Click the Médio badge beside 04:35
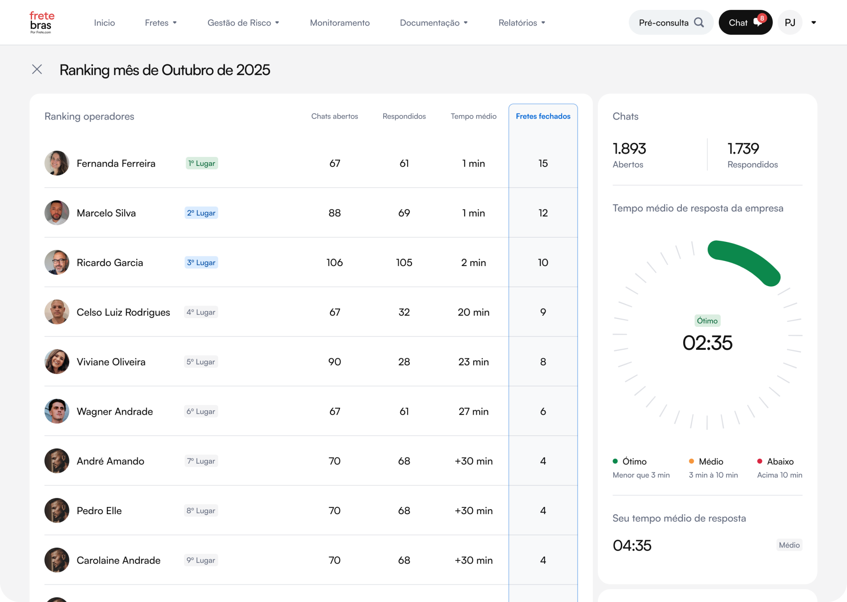The height and width of the screenshot is (602, 847). click(x=789, y=545)
